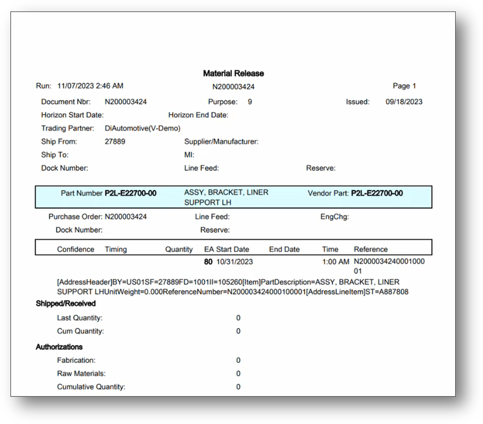
Task: Click the "Quantity" column header
Action: pos(179,249)
